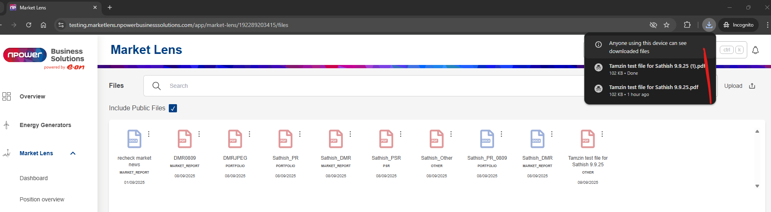Uncheck Include Public Files checkbox
The height and width of the screenshot is (212, 771).
click(x=173, y=108)
